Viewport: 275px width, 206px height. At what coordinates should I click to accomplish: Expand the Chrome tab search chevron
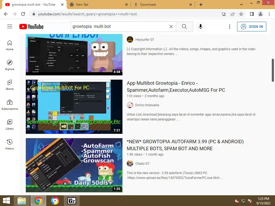point(241,5)
